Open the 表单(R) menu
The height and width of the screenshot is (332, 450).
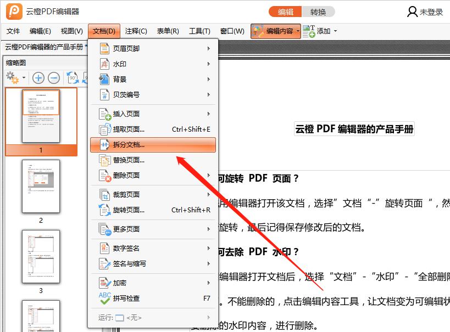pyautogui.click(x=168, y=31)
